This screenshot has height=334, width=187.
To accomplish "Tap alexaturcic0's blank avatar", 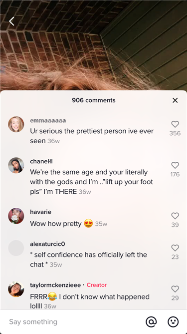I will [x=16, y=248].
